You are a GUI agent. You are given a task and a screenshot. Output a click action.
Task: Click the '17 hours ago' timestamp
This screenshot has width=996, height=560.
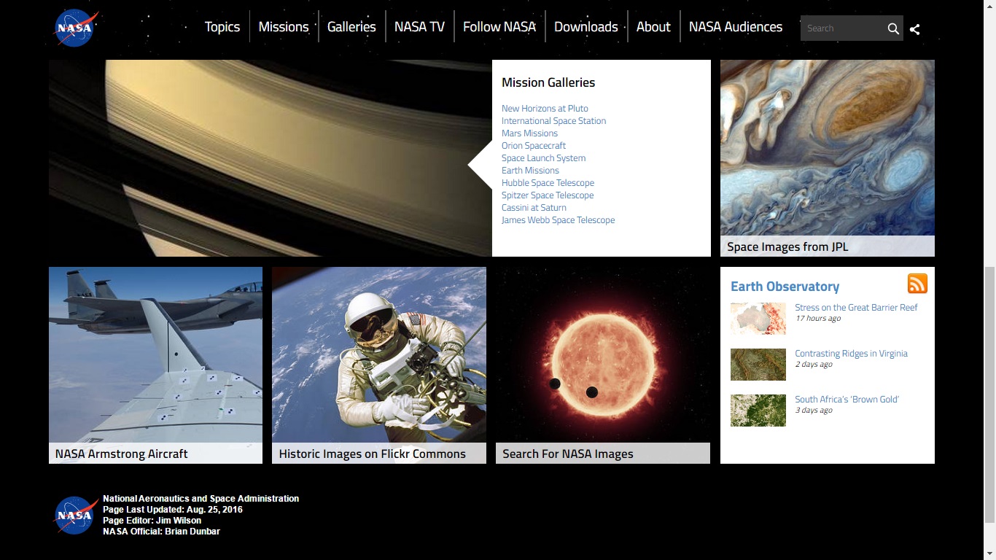(818, 319)
